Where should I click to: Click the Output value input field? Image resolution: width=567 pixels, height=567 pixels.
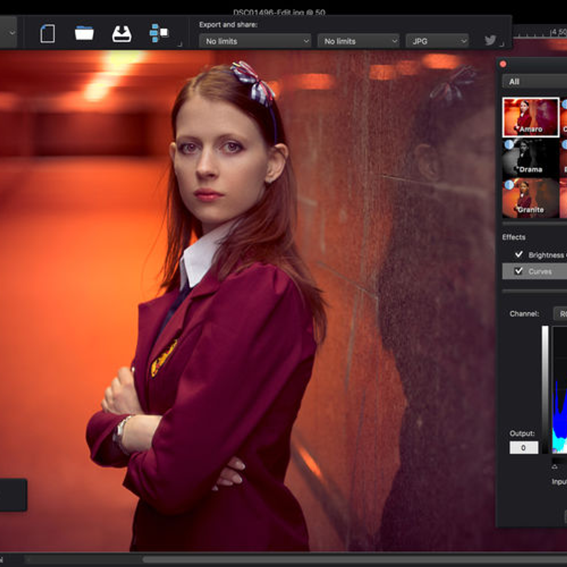[x=524, y=447]
